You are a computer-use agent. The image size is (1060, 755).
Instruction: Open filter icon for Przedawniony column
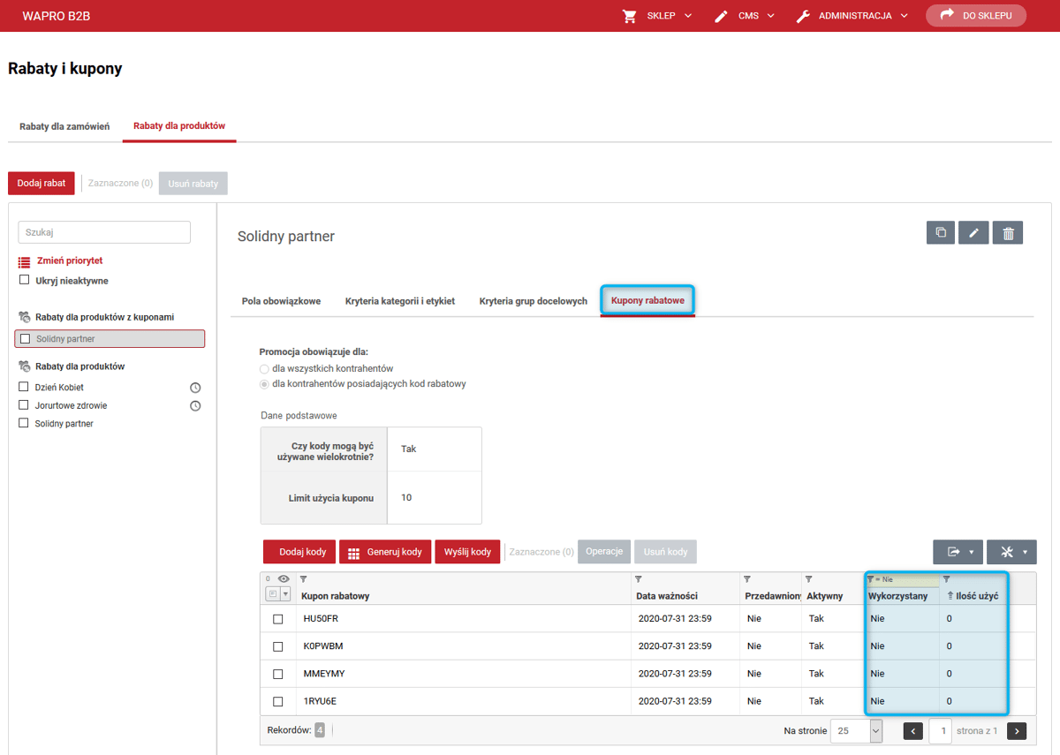747,579
